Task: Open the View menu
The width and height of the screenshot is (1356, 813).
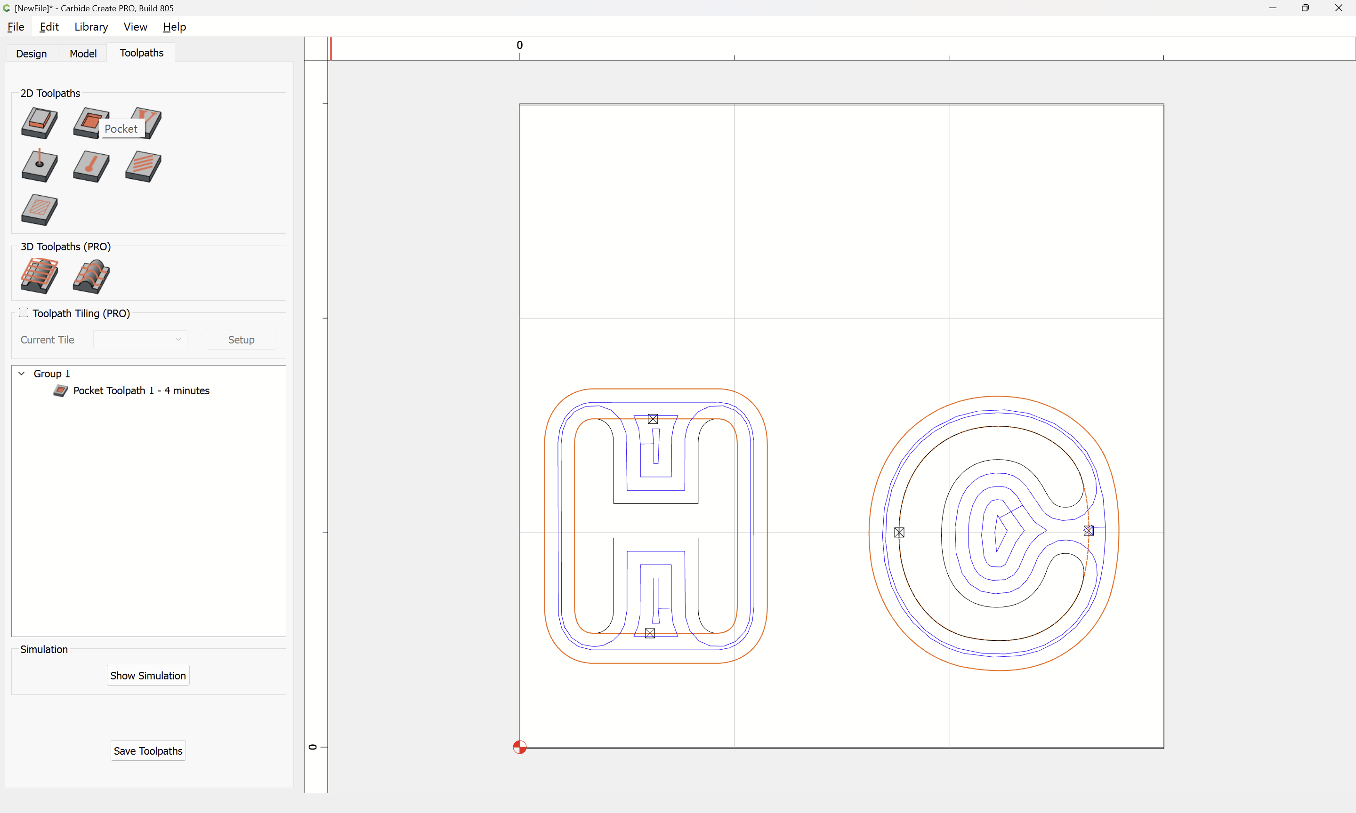Action: click(136, 27)
